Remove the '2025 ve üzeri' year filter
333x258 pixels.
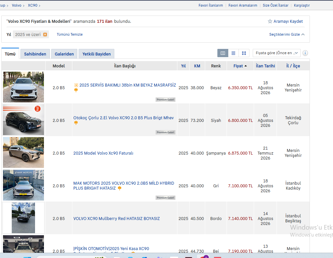point(45,34)
